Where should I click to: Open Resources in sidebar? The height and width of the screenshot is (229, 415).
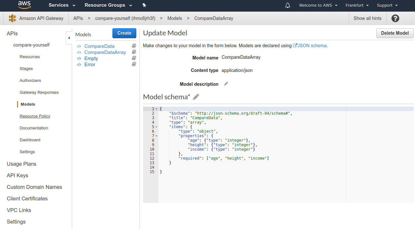tap(30, 57)
